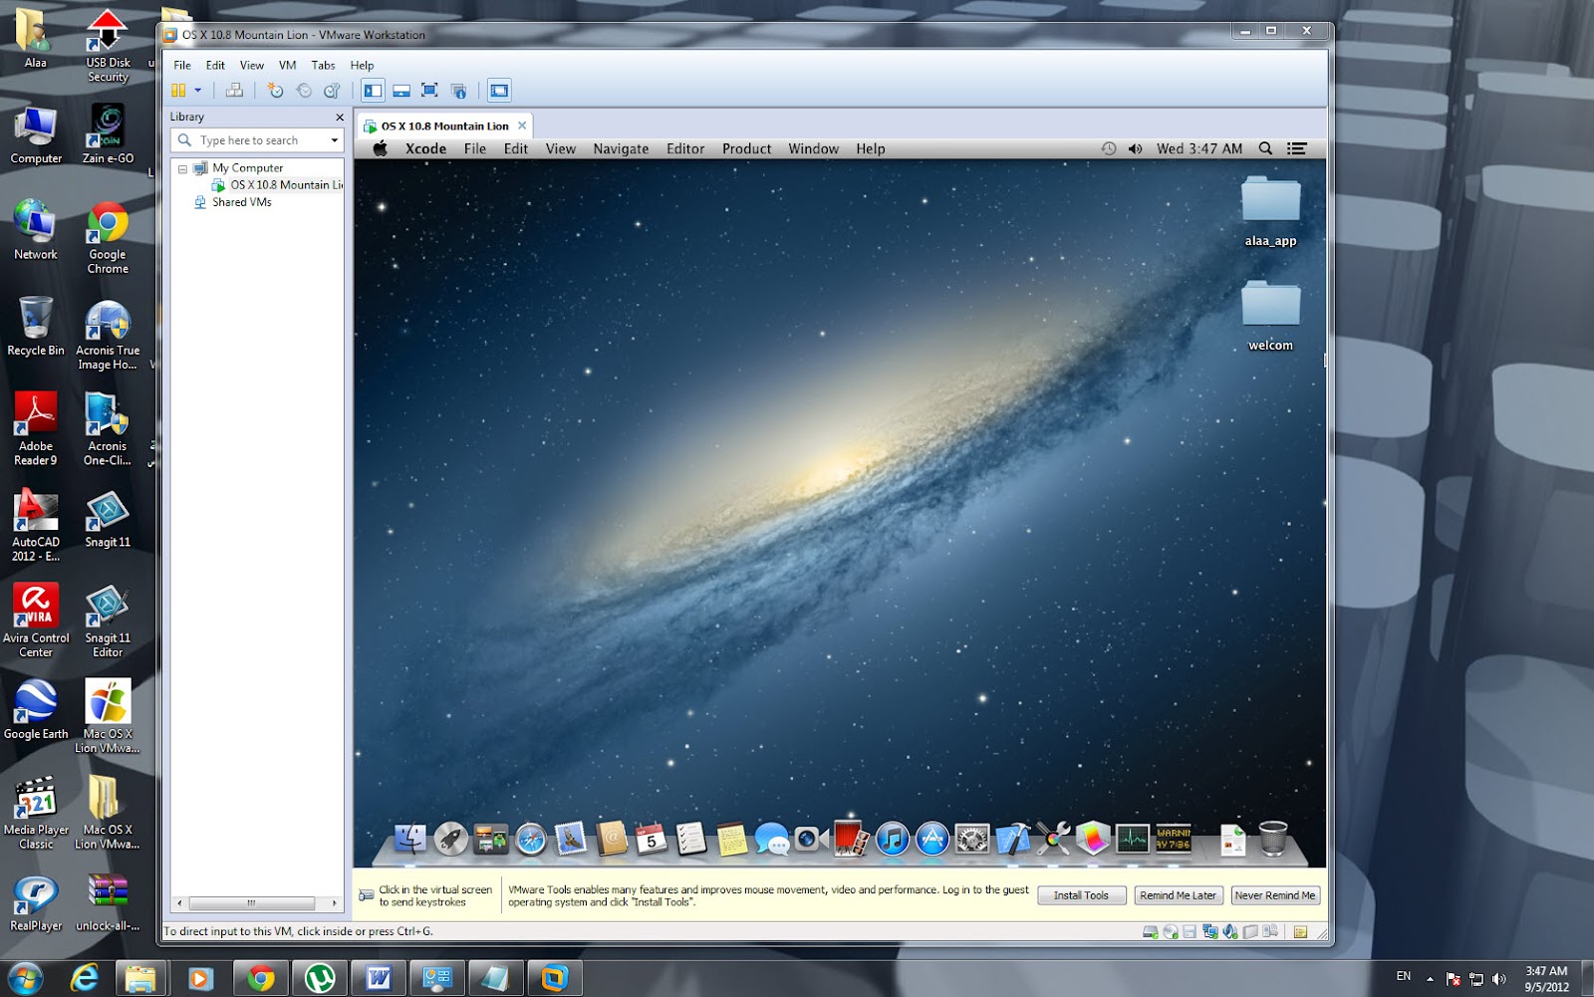Toggle the console view button
This screenshot has height=997, width=1594.
coord(499,91)
